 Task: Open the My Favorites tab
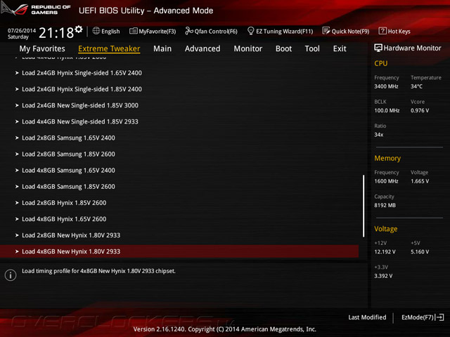click(x=42, y=48)
